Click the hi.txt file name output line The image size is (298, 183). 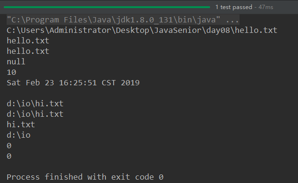click(21, 125)
